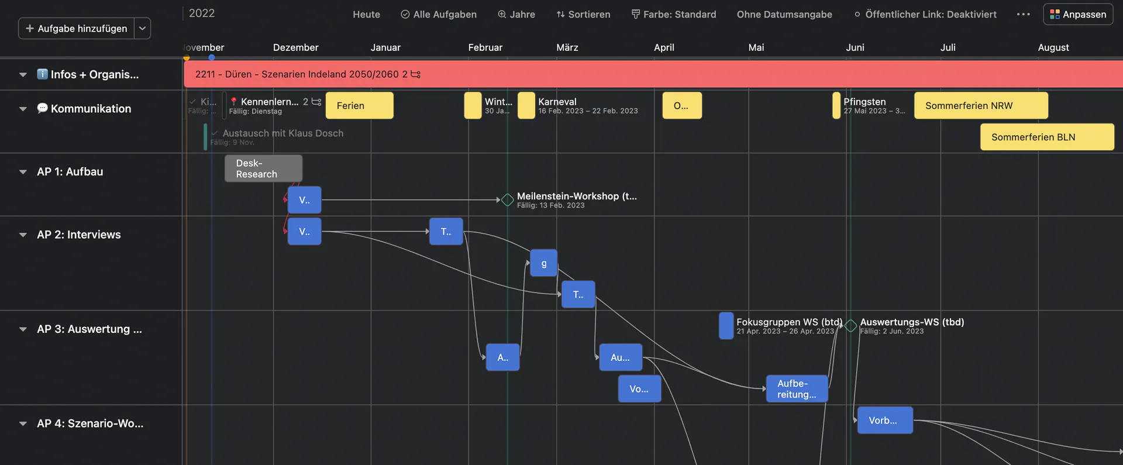The height and width of the screenshot is (465, 1123).
Task: Collapse the AP 2: Interviews section
Action: [23, 235]
